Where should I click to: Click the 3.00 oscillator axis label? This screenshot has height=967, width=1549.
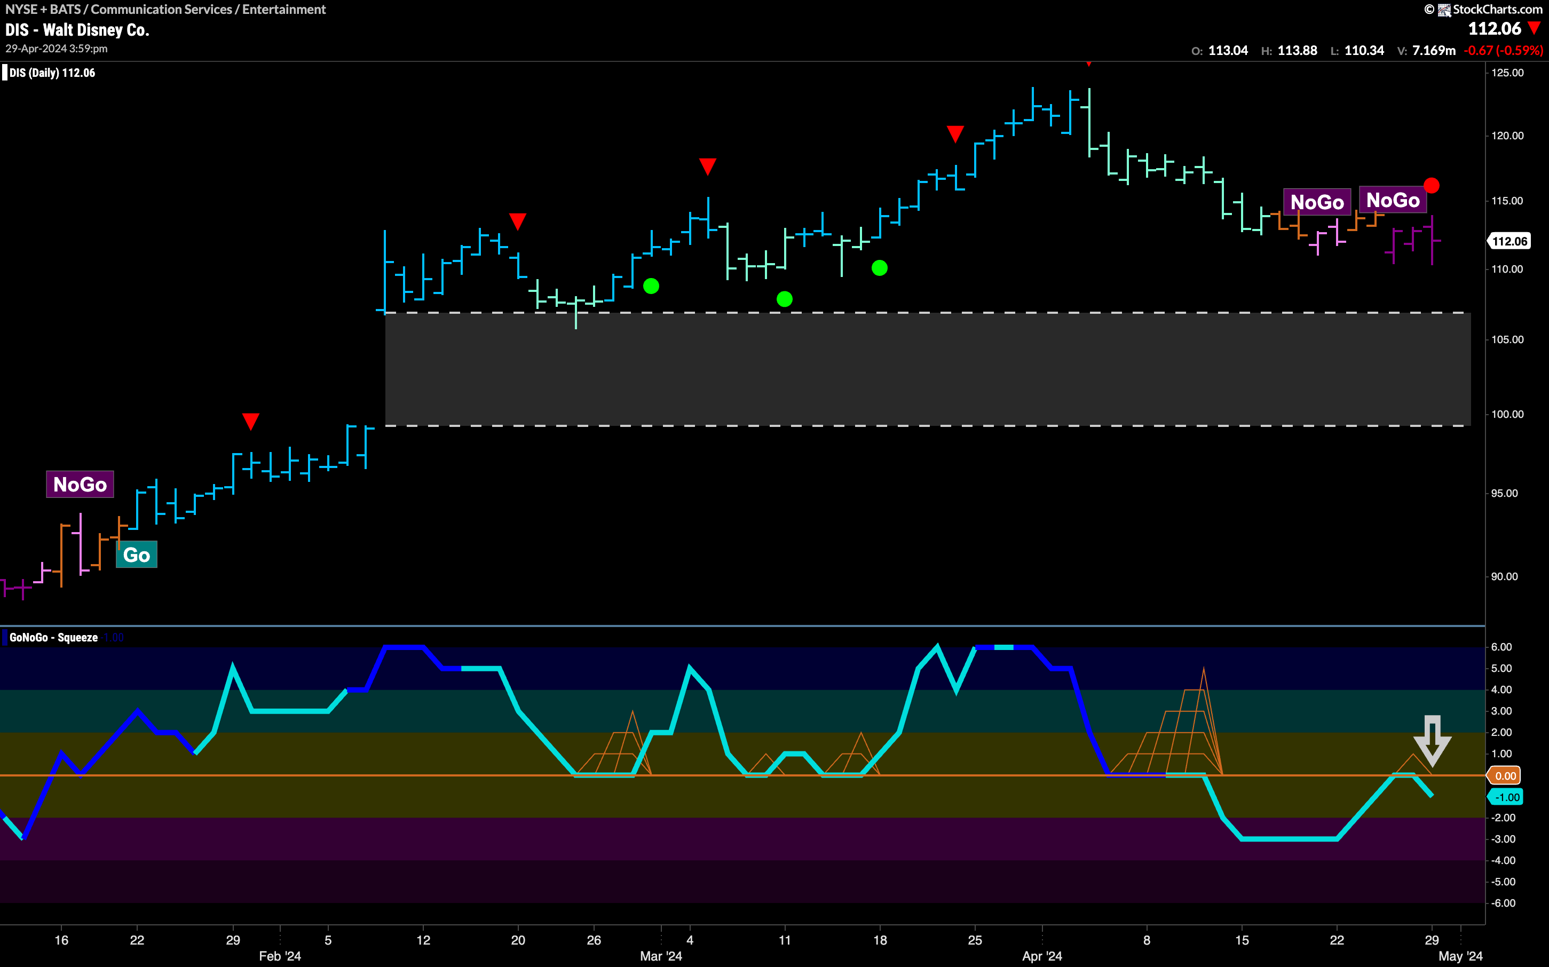point(1501,711)
